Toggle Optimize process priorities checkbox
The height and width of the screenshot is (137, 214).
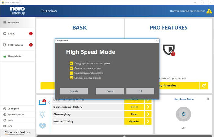[71, 78]
